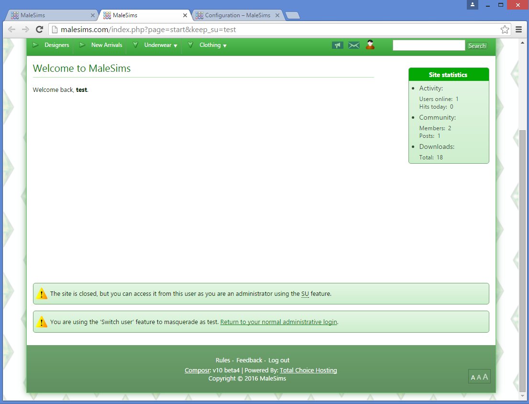Click the bold username test
The width and height of the screenshot is (529, 404).
click(x=81, y=90)
